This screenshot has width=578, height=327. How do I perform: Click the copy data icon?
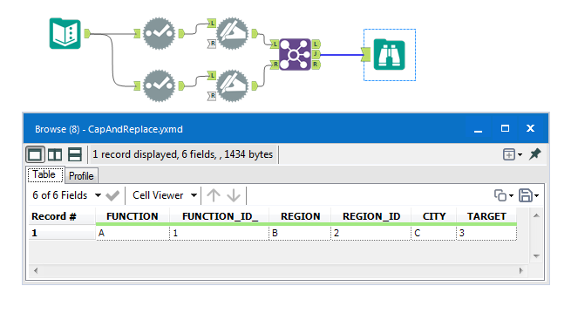click(500, 195)
